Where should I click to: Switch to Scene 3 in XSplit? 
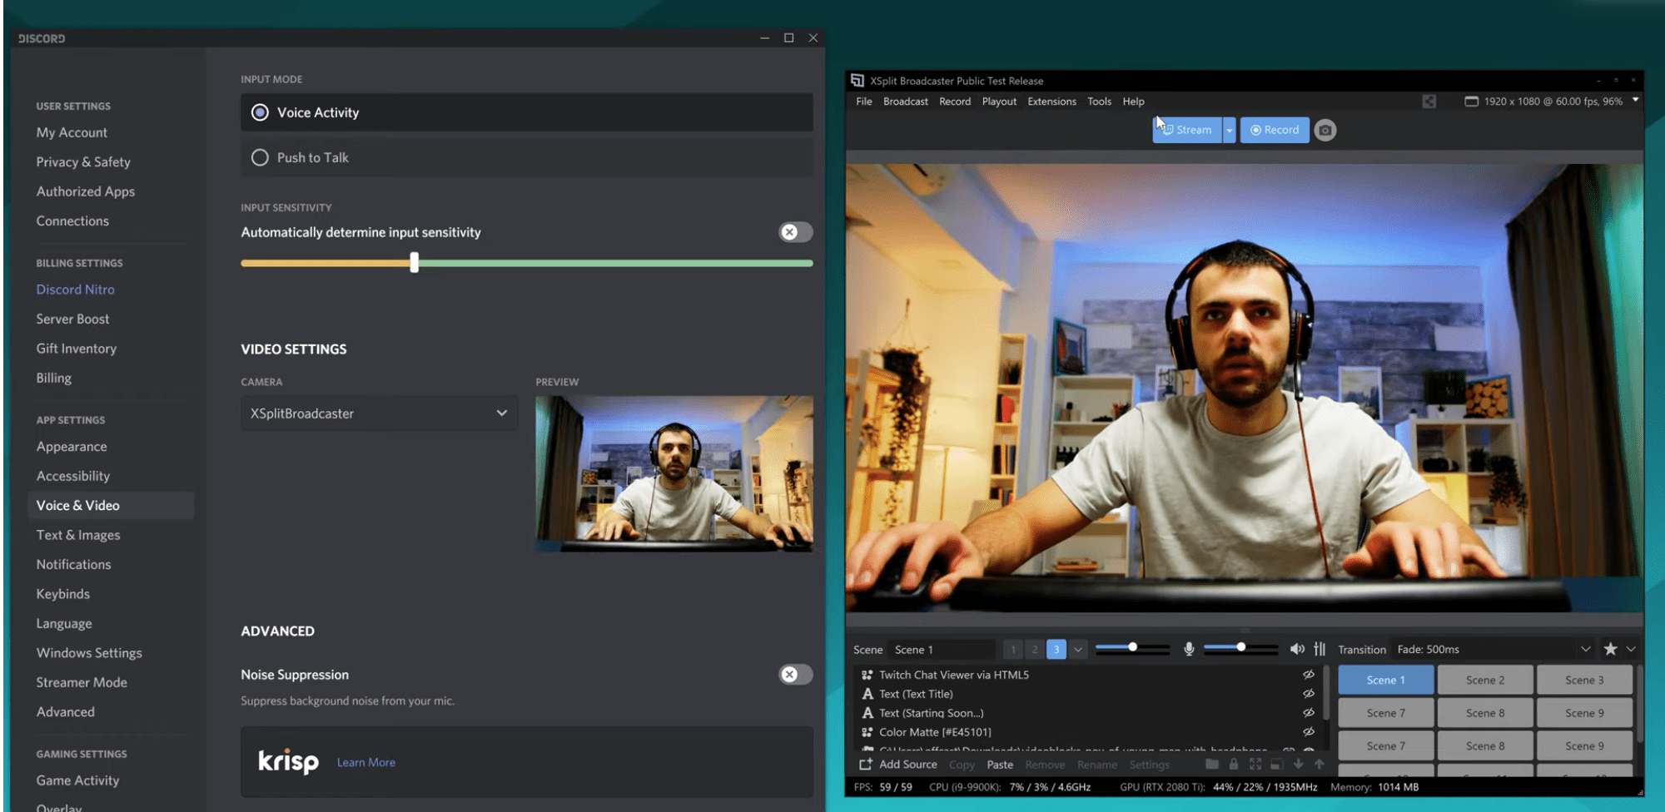[x=1584, y=680]
